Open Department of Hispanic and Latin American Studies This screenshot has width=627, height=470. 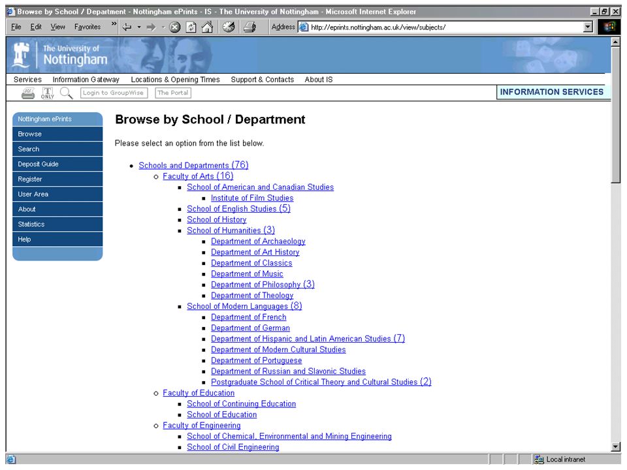308,339
